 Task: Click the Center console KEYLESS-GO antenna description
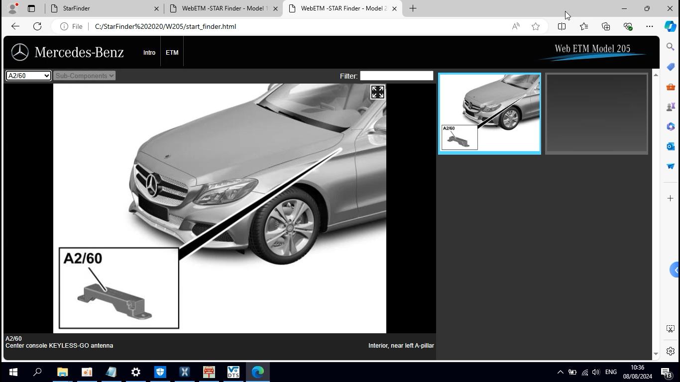[59, 346]
